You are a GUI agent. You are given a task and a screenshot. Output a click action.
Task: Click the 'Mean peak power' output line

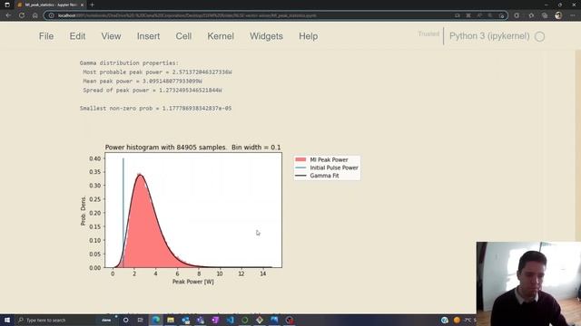pyautogui.click(x=143, y=81)
